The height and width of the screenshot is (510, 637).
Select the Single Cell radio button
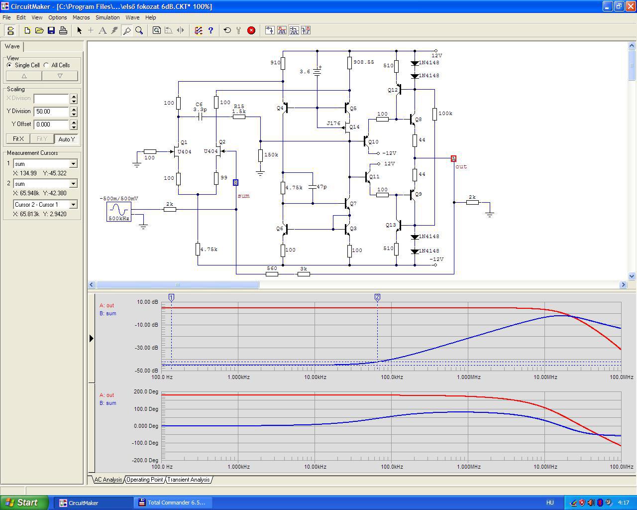(x=9, y=65)
